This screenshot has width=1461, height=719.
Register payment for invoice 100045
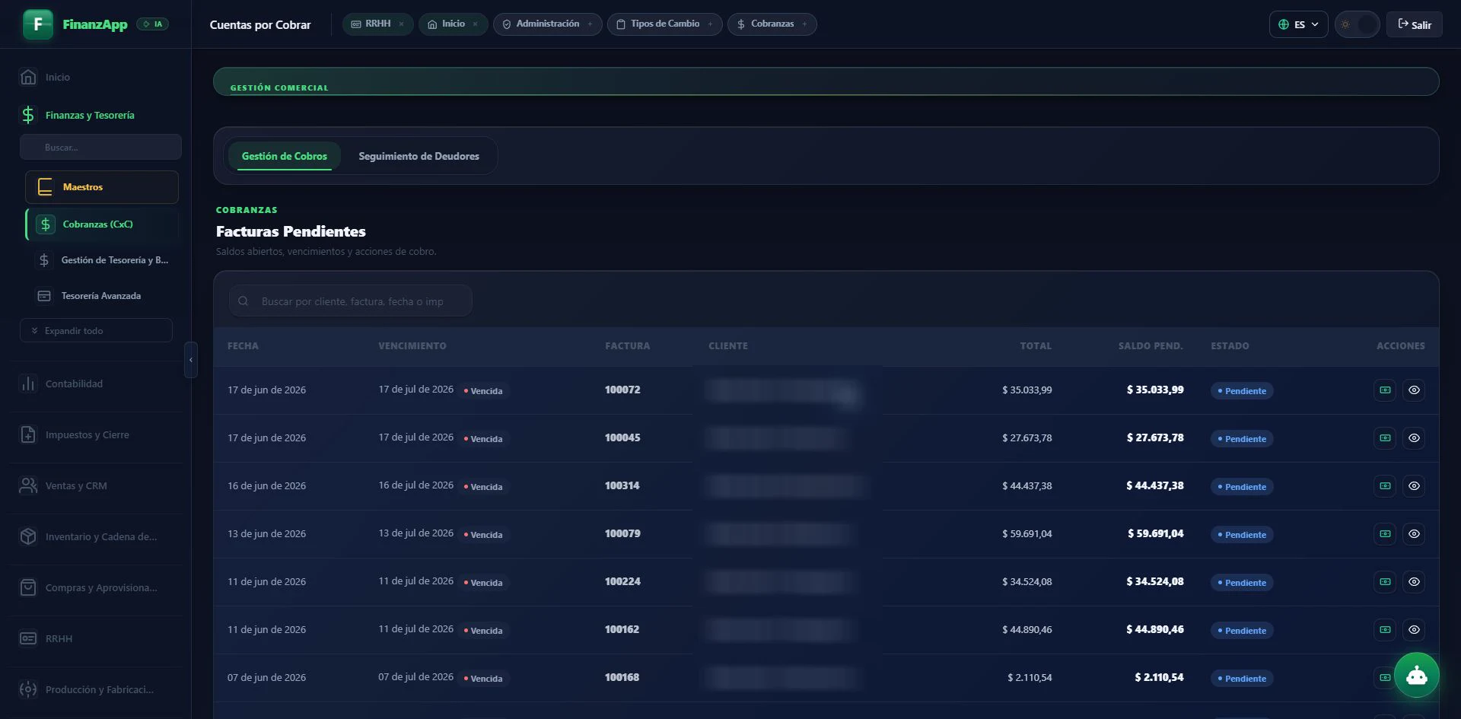1385,438
